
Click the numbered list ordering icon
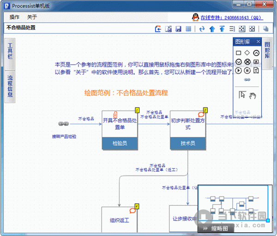point(232,29)
